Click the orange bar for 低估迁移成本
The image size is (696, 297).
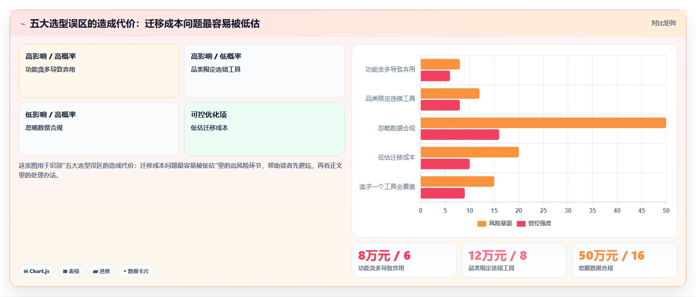pyautogui.click(x=469, y=152)
